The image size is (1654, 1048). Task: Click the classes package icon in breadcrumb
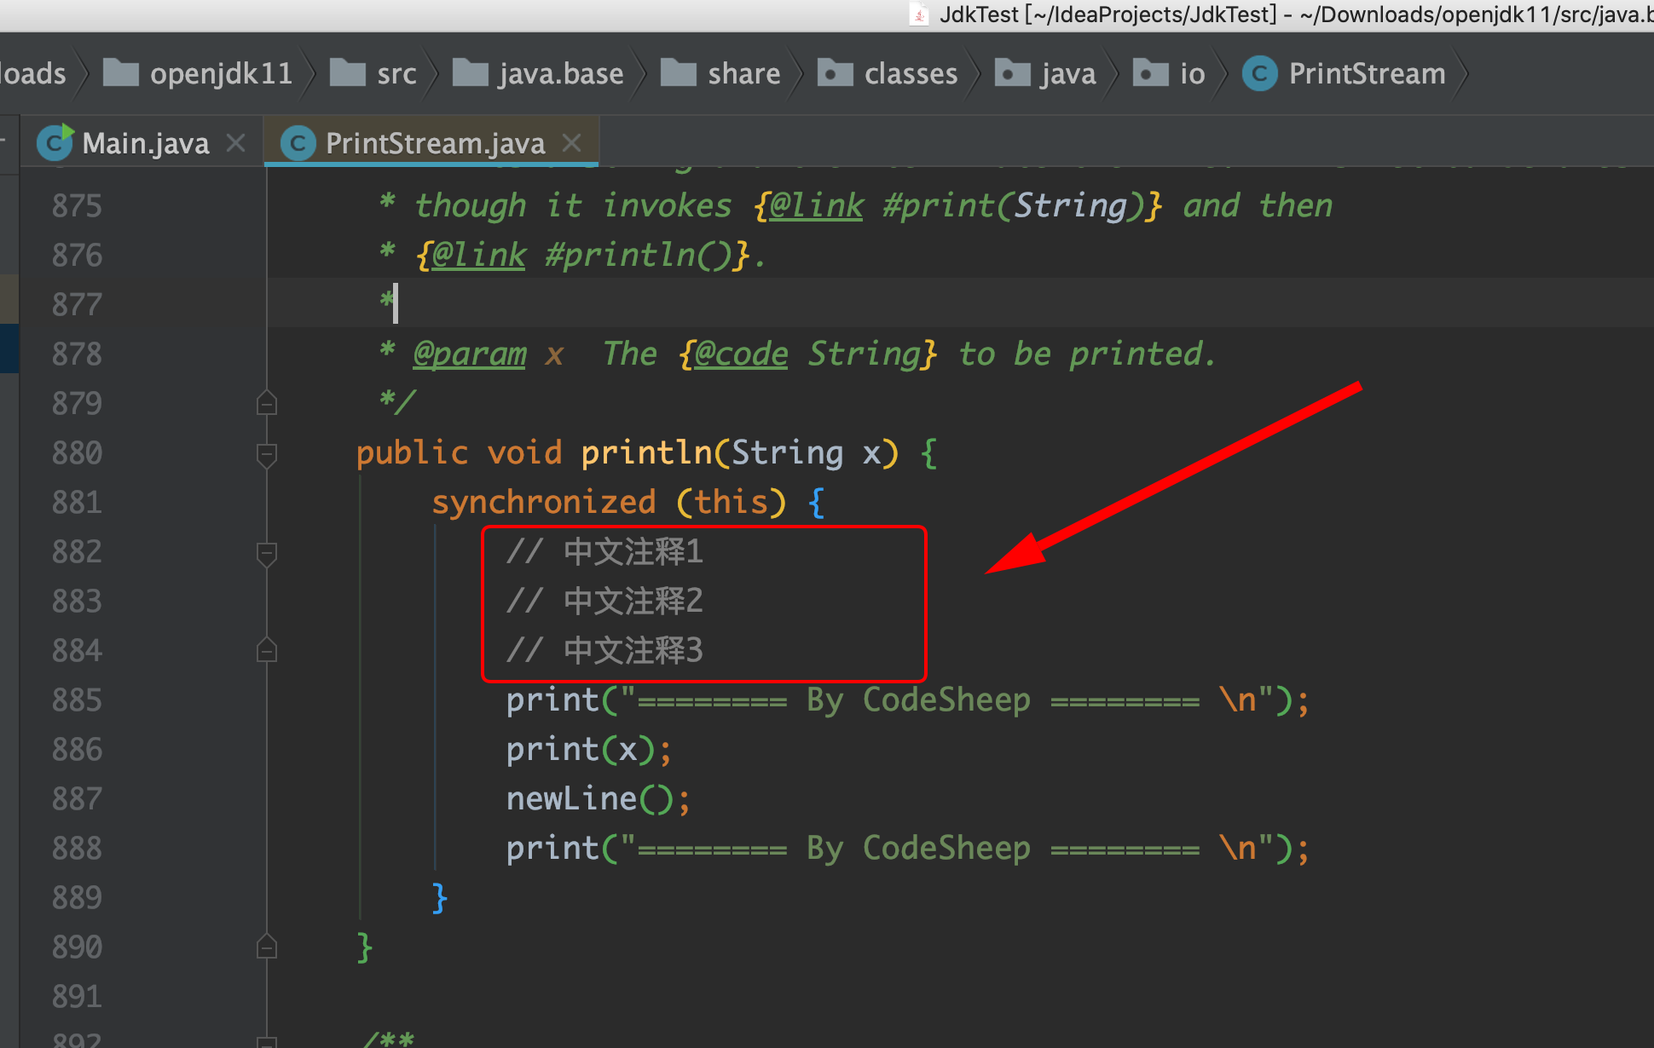[x=835, y=73]
